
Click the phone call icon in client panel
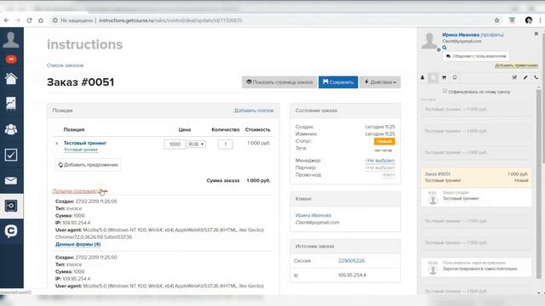pyautogui.click(x=536, y=77)
